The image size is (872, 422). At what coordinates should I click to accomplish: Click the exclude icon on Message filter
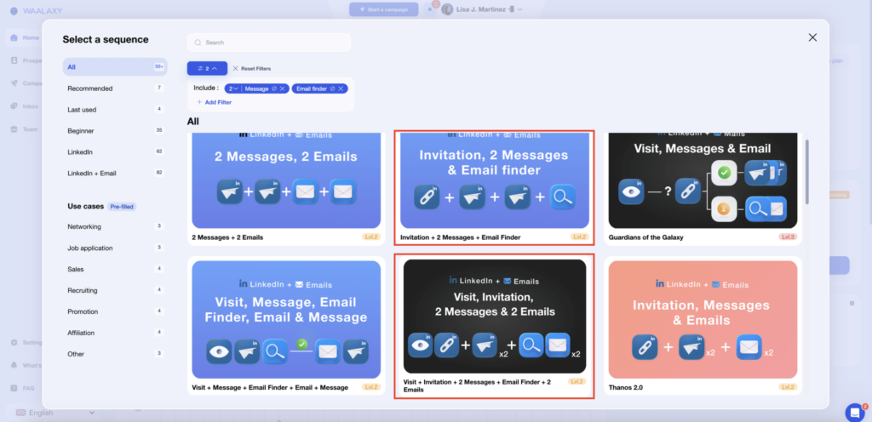(274, 88)
